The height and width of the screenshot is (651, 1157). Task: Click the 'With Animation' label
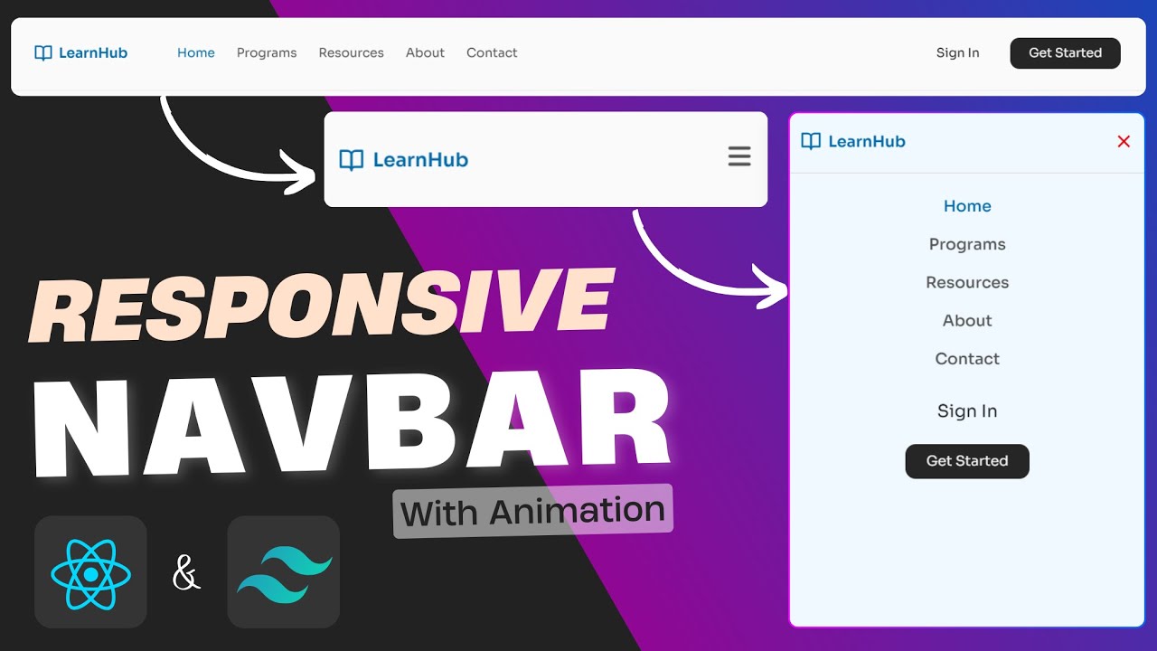tap(533, 512)
